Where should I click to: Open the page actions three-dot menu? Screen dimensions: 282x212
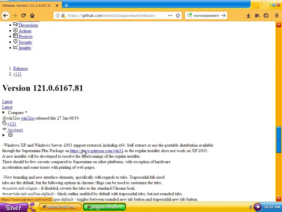click(170, 15)
